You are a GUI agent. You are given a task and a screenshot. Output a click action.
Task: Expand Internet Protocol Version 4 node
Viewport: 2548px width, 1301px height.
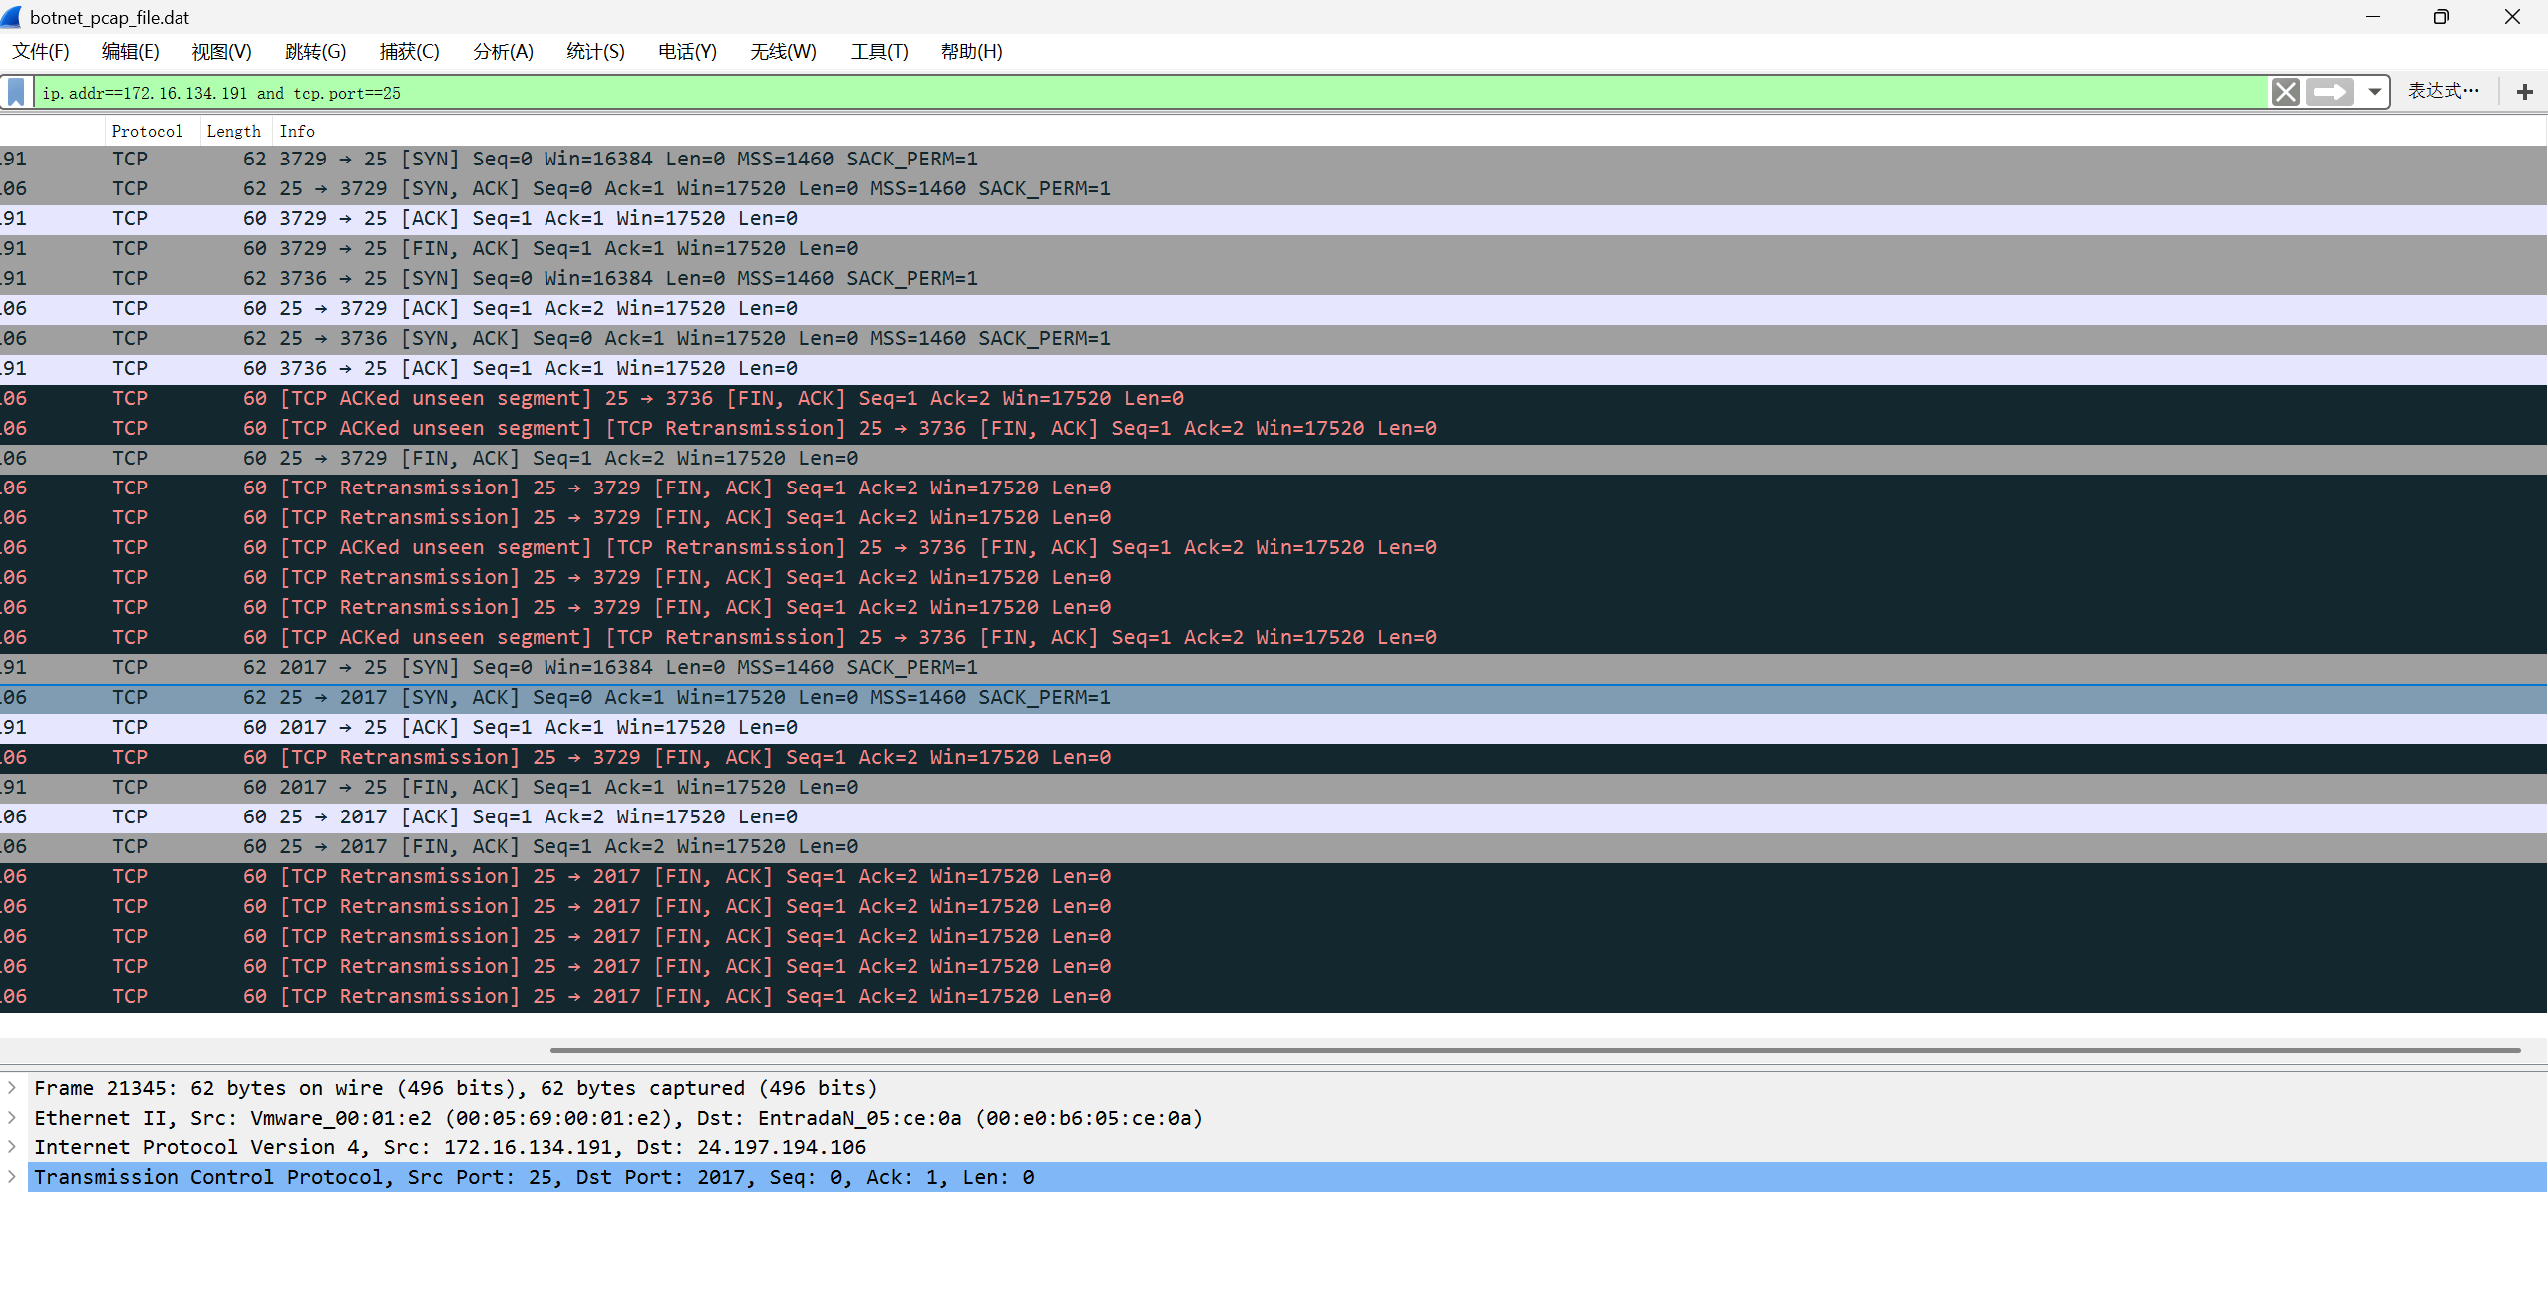[x=12, y=1147]
